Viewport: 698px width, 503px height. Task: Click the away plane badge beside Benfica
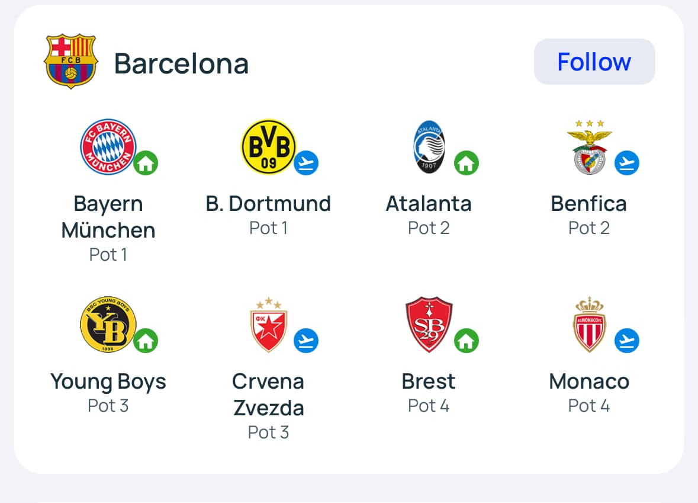pyautogui.click(x=626, y=163)
